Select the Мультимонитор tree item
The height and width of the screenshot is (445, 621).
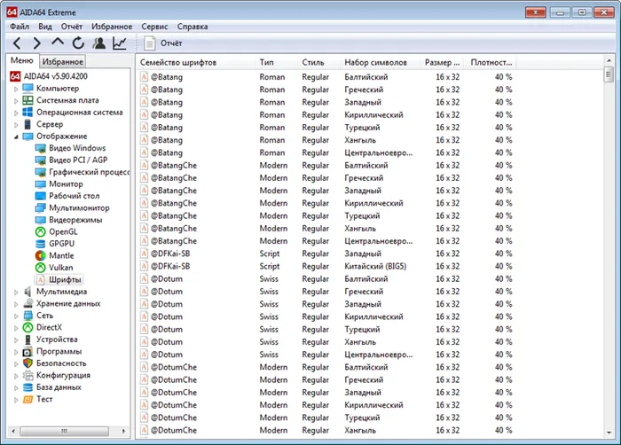79,207
